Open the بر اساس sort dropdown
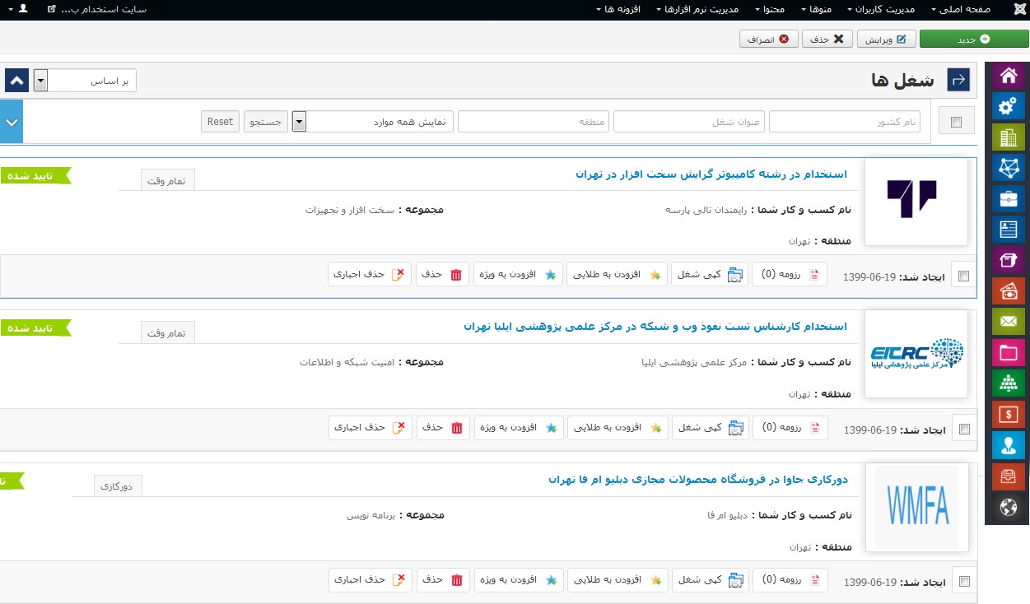Viewport: 1030px width, 604px height. click(86, 81)
